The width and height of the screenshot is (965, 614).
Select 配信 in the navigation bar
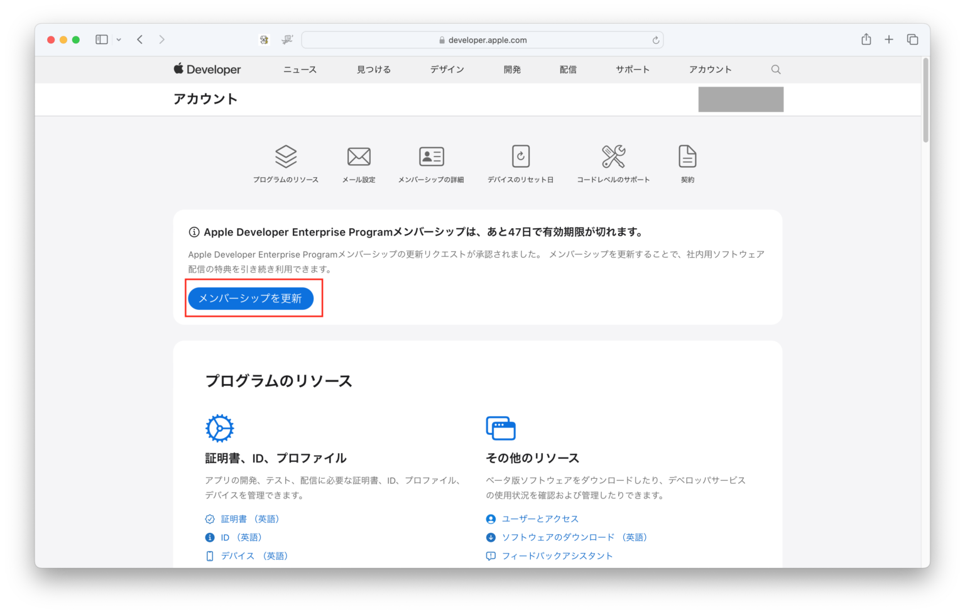tap(567, 69)
